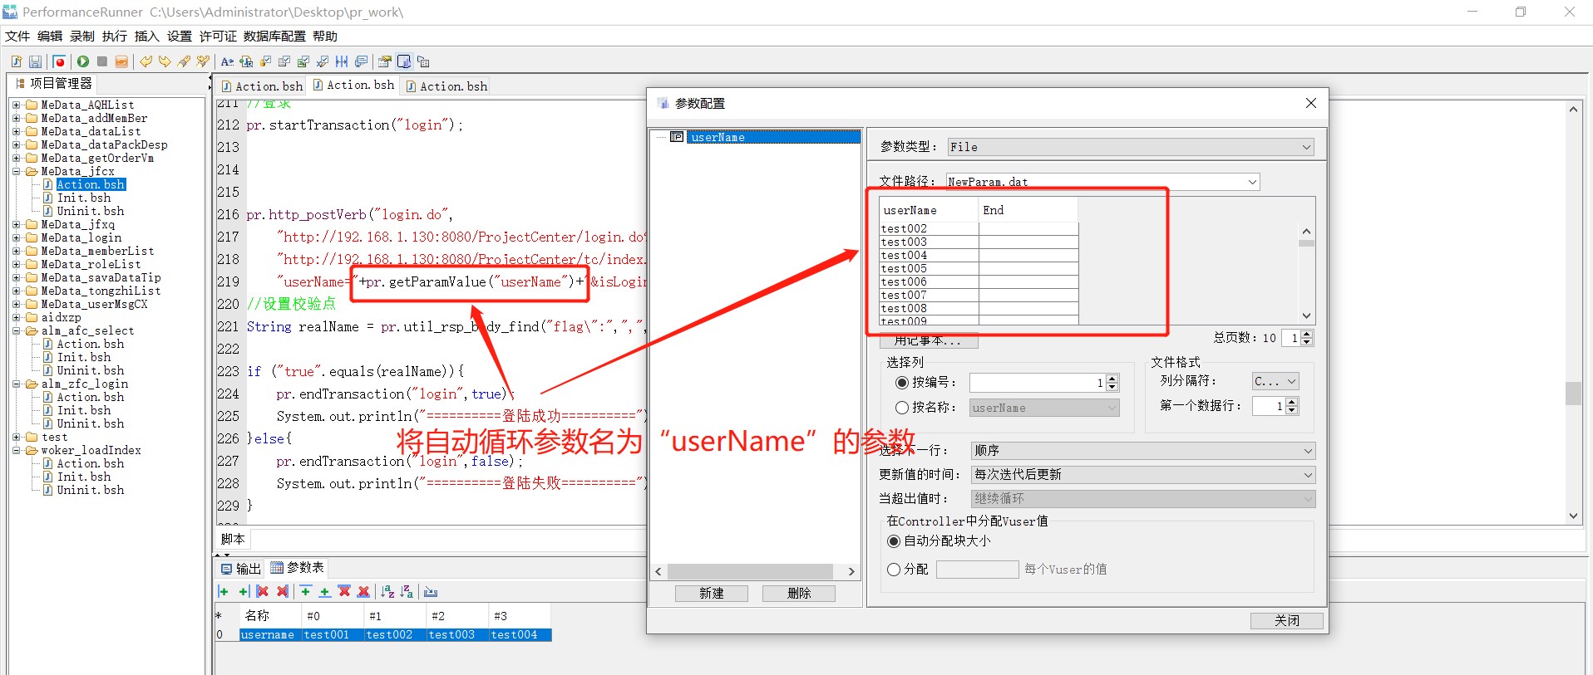This screenshot has width=1593, height=675.
Task: Open the 录制 menu
Action: click(81, 36)
